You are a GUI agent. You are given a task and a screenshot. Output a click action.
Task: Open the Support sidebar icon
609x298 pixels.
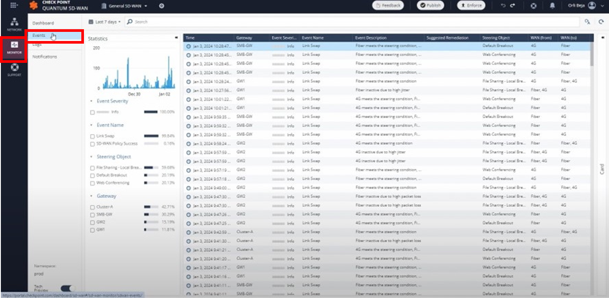click(x=14, y=69)
